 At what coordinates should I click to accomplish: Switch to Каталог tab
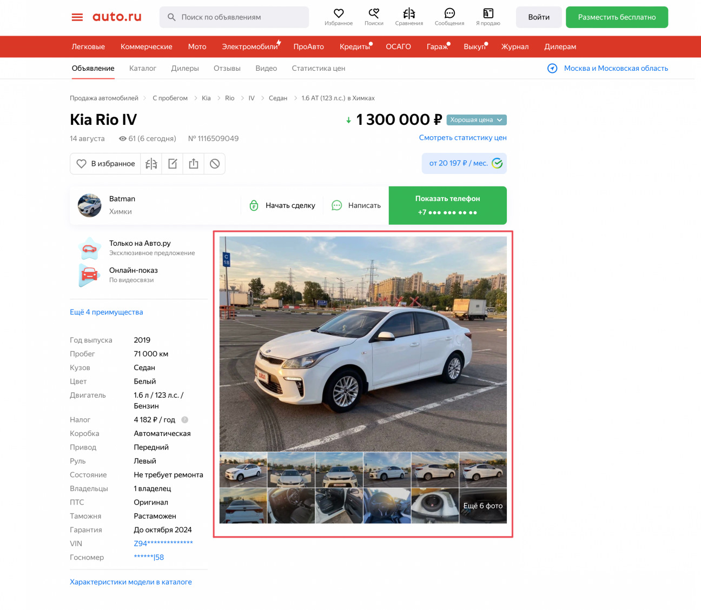143,68
